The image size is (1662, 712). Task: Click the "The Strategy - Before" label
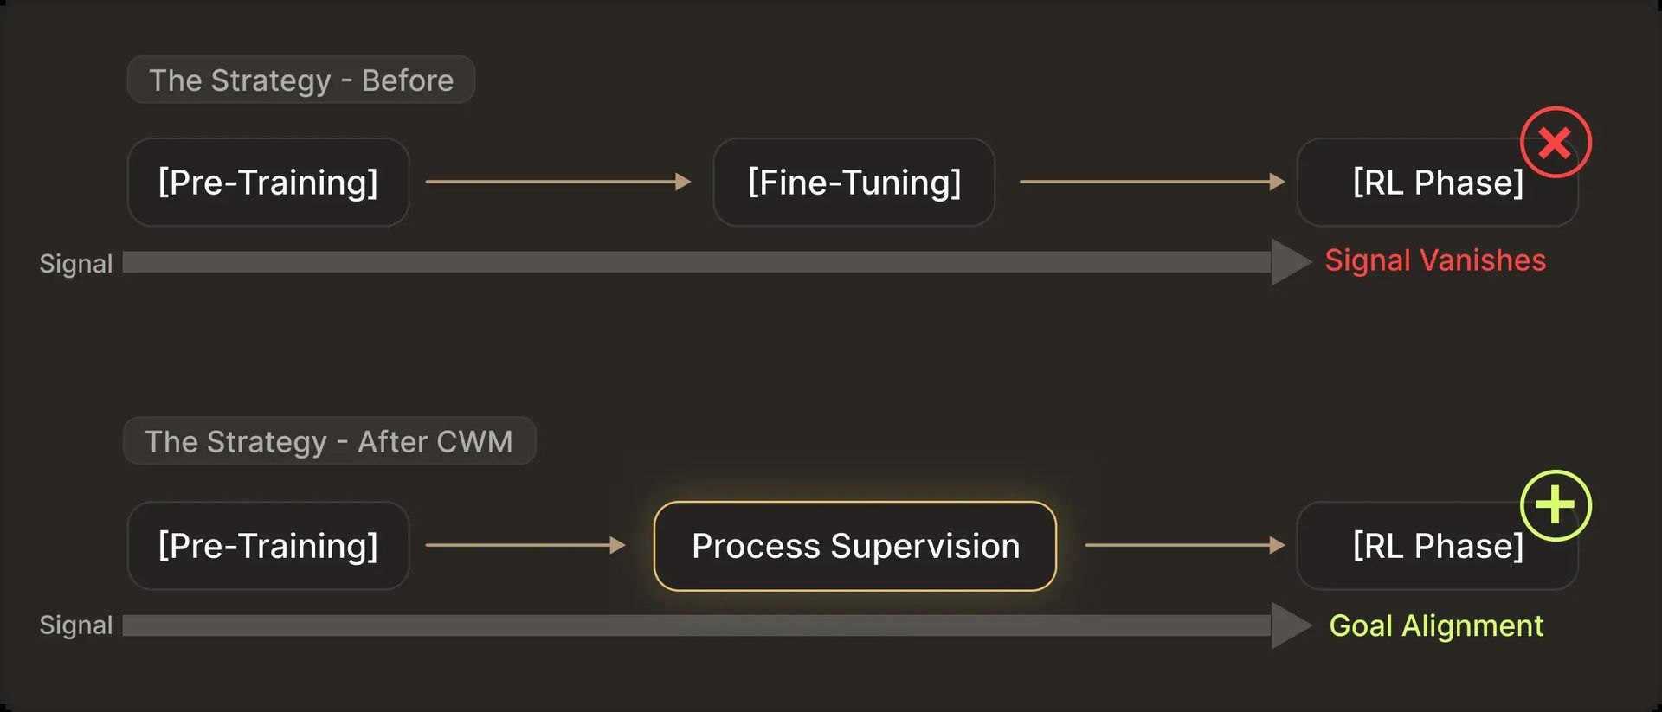coord(301,80)
